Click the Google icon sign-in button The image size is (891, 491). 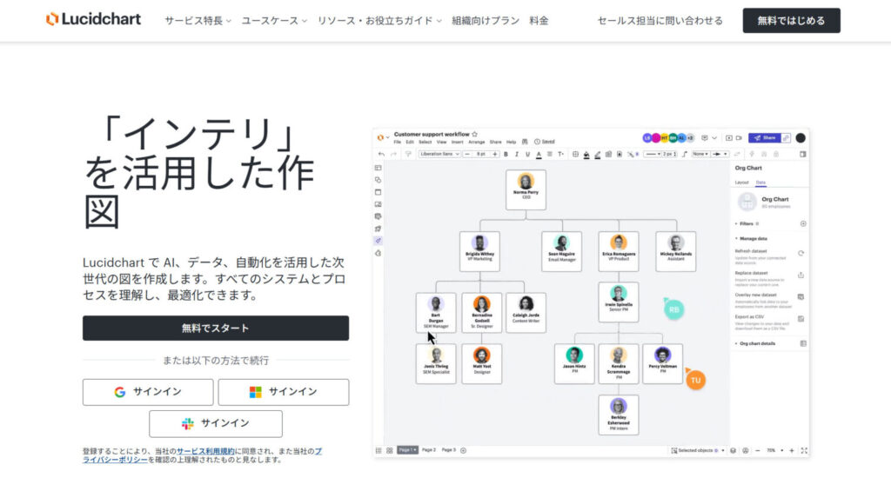click(148, 392)
